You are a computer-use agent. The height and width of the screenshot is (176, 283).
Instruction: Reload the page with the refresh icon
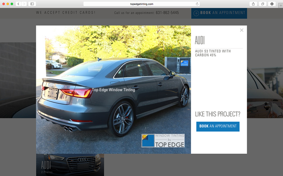tap(197, 4)
